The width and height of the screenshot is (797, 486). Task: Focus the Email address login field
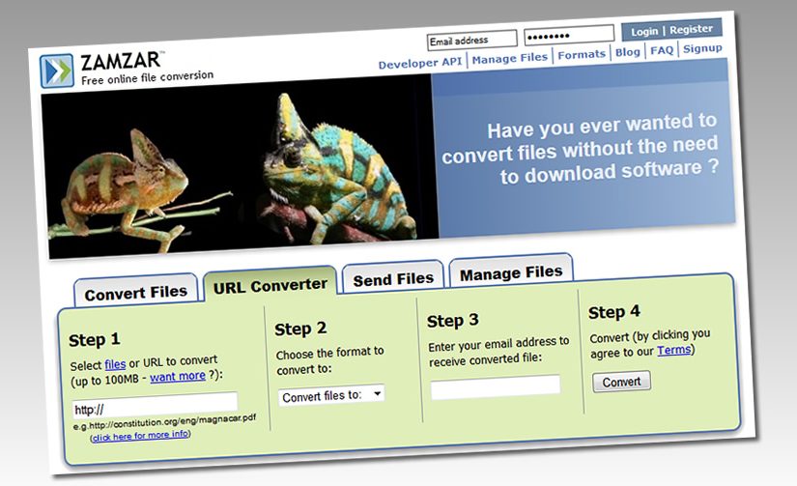(x=472, y=40)
